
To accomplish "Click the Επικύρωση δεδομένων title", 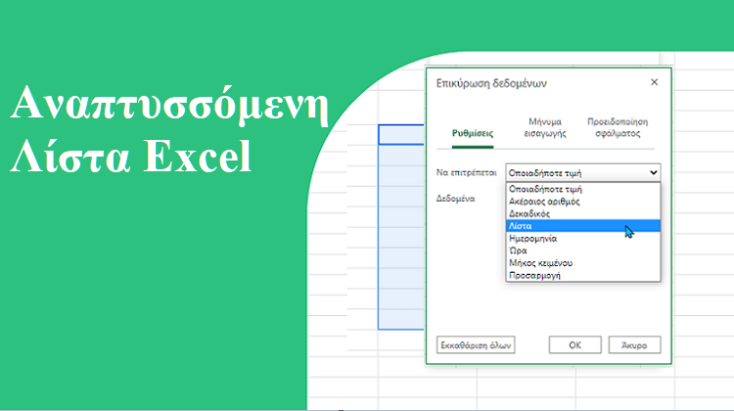I will point(491,83).
